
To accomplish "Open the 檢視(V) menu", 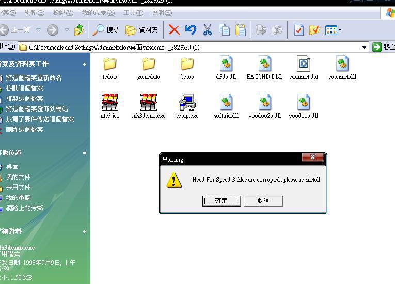I will 63,13.
